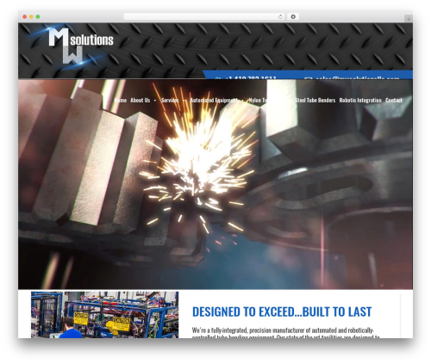
Task: Click the factory equipment photo thumbnail
Action: tap(104, 315)
